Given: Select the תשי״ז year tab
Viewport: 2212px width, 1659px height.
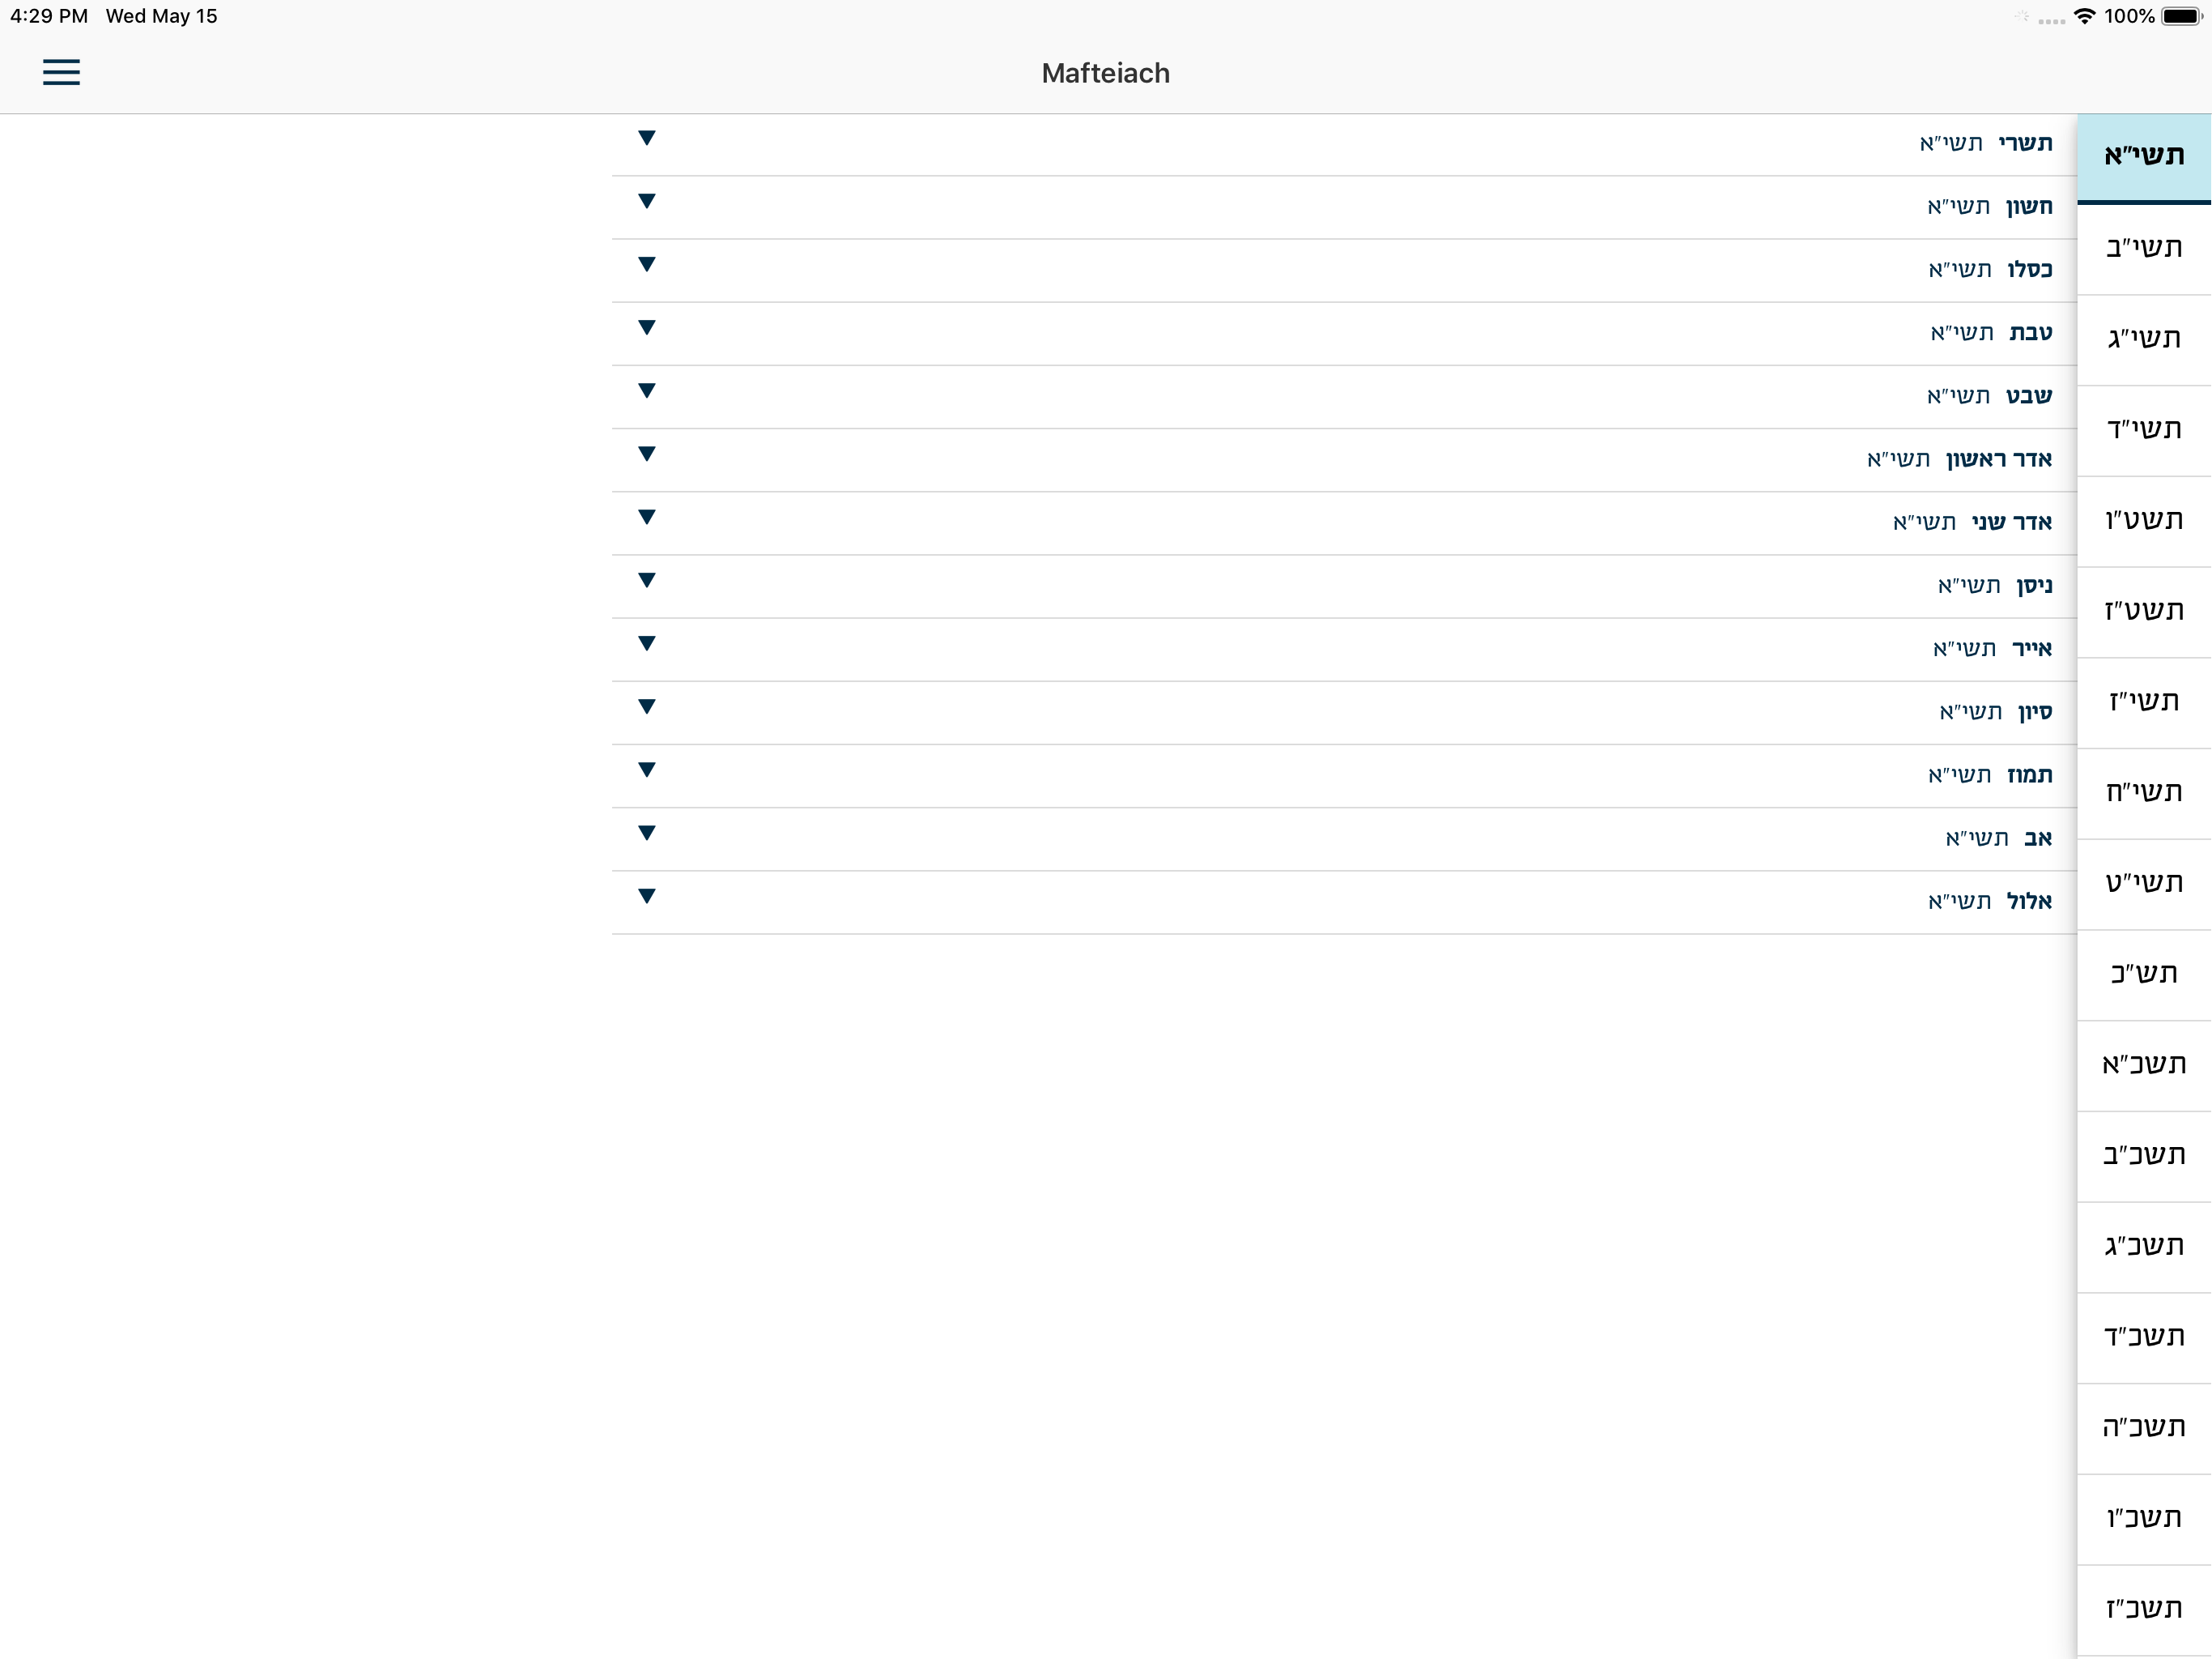Looking at the screenshot, I should point(2144,702).
